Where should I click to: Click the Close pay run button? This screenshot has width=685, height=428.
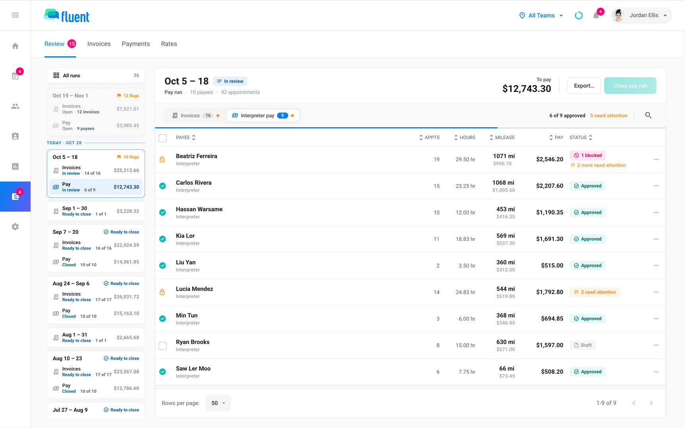click(630, 86)
